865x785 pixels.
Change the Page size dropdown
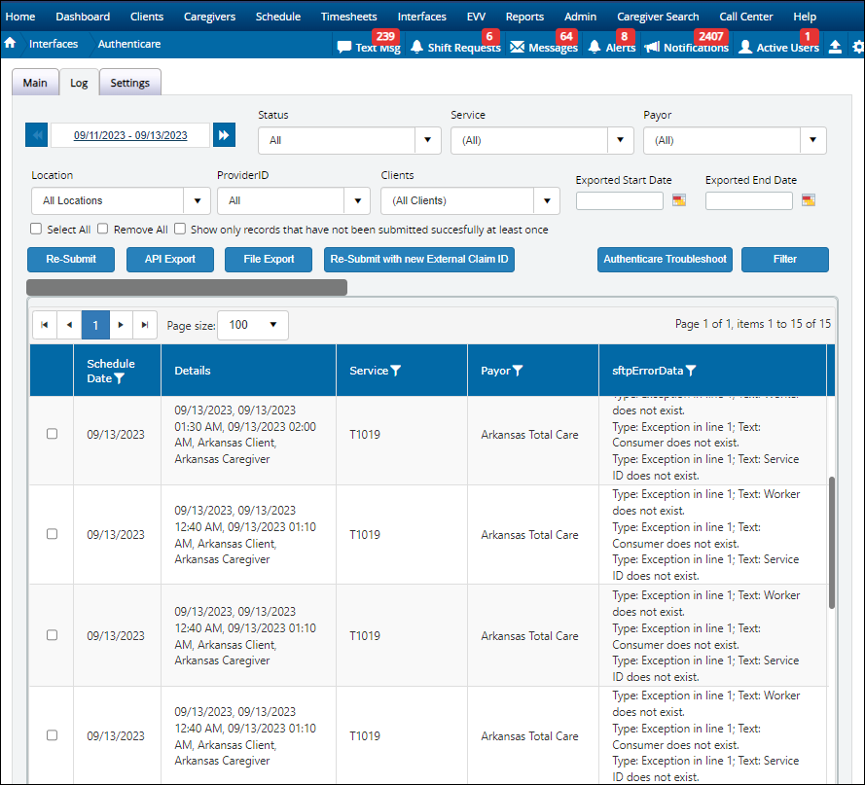pyautogui.click(x=253, y=325)
